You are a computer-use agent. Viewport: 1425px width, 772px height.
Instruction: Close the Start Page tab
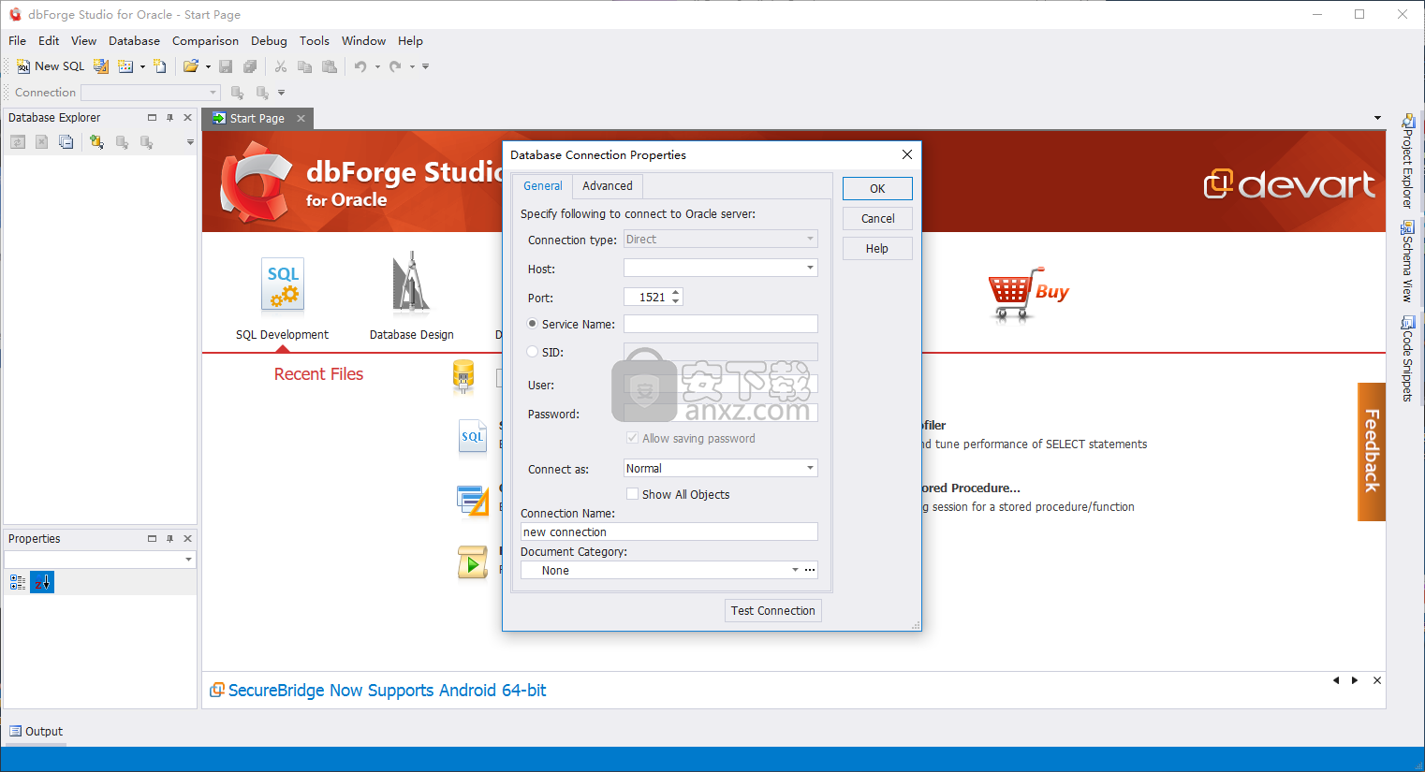click(x=301, y=119)
